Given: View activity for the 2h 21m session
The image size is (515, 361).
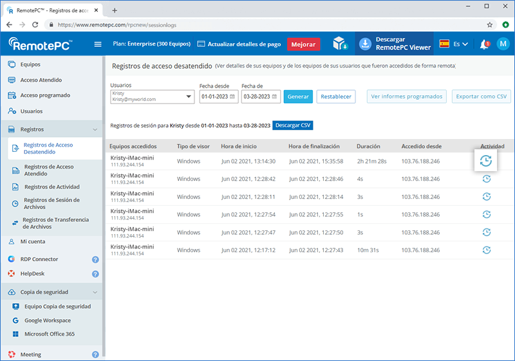Looking at the screenshot, I should [x=486, y=161].
